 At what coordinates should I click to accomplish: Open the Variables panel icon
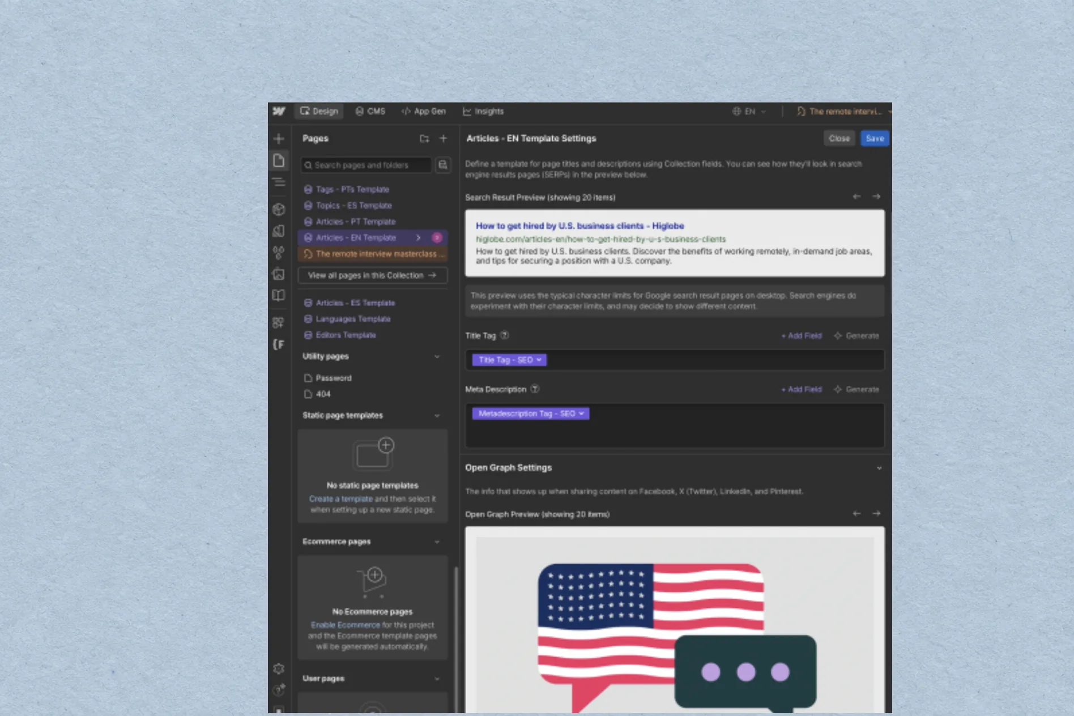coord(279,253)
